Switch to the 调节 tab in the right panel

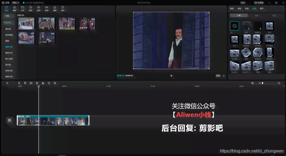click(x=262, y=8)
